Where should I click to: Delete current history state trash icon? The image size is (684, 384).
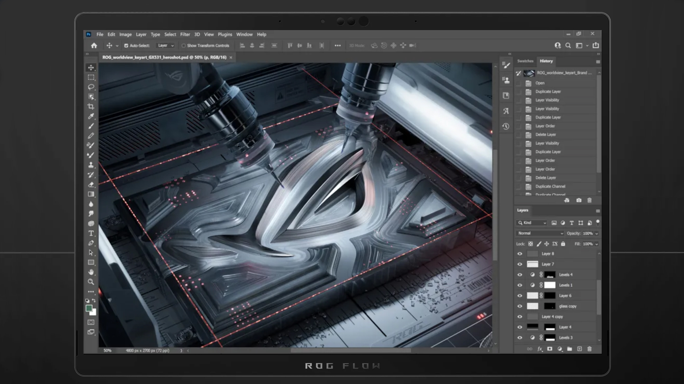click(x=589, y=201)
